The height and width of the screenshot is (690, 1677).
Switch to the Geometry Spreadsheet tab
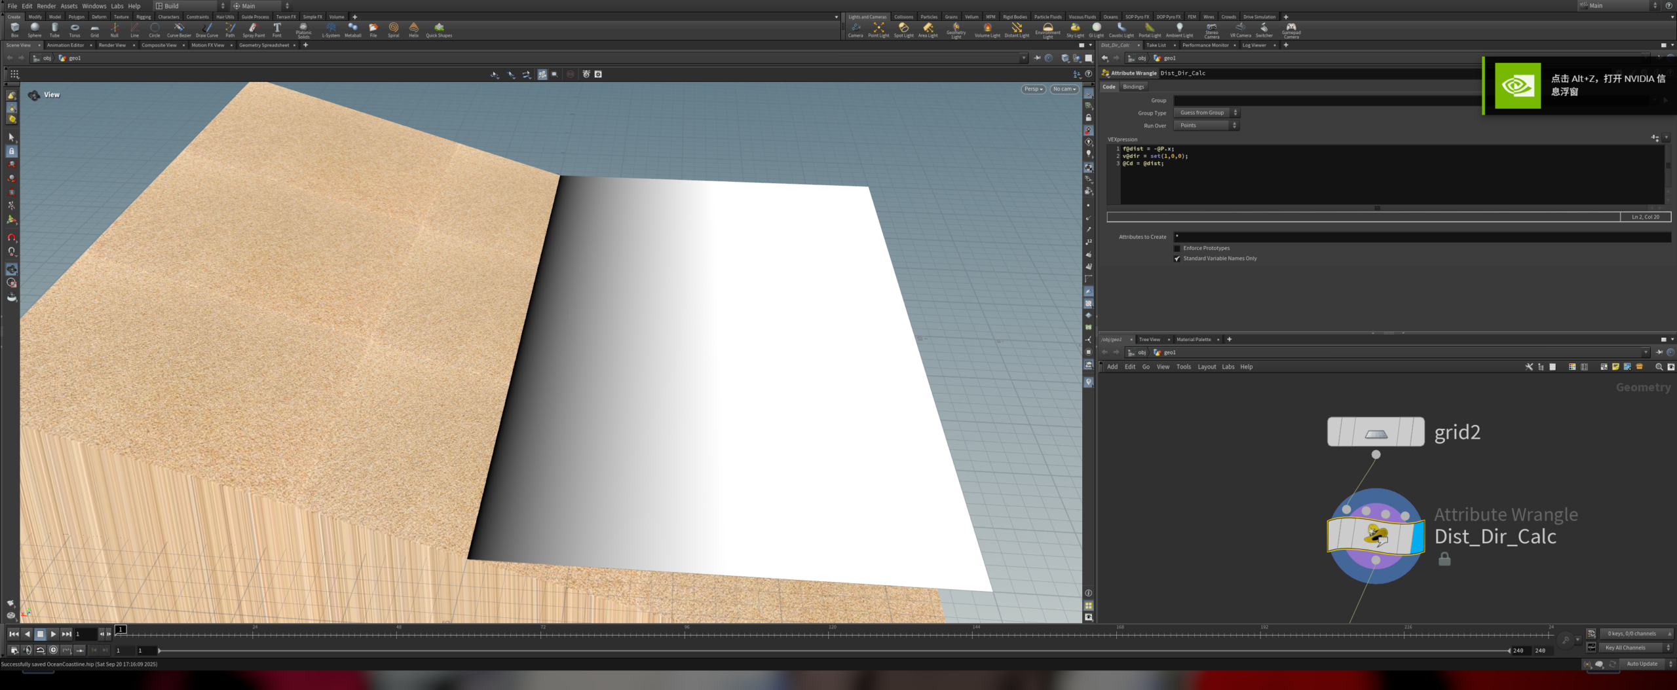[264, 45]
